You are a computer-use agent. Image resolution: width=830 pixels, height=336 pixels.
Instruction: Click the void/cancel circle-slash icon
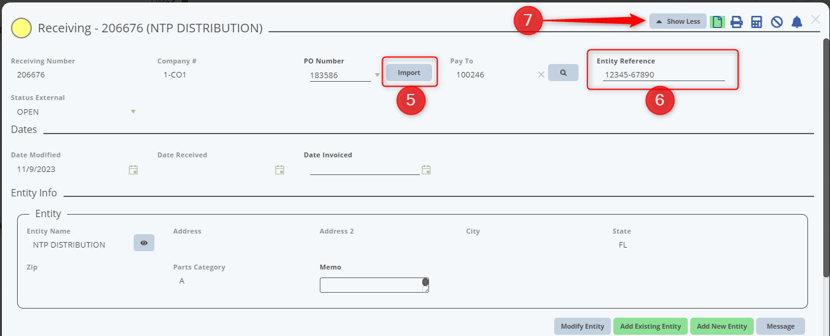[x=777, y=22]
